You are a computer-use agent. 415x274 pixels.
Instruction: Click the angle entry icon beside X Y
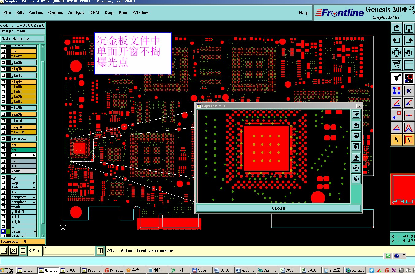click(x=13, y=251)
